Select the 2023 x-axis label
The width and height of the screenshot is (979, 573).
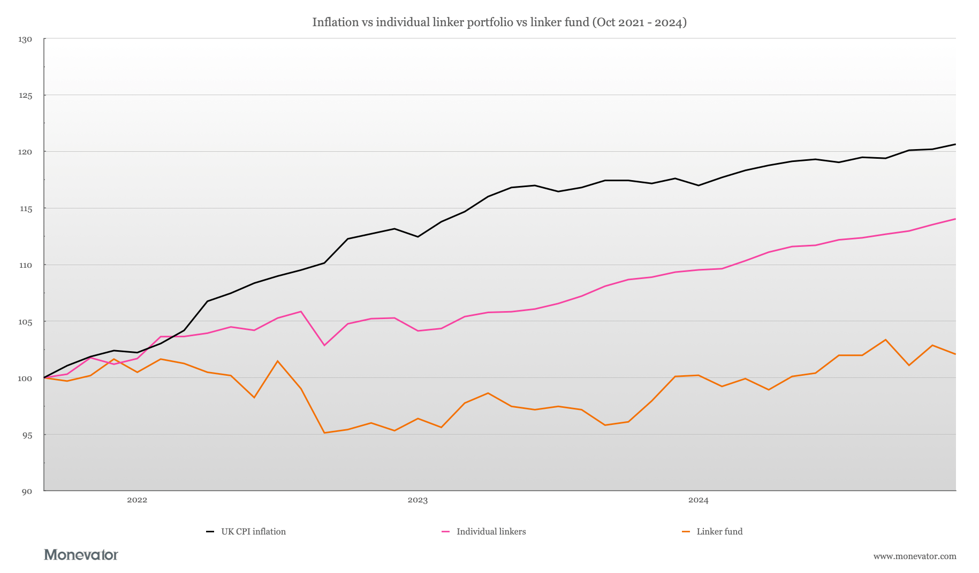click(418, 500)
